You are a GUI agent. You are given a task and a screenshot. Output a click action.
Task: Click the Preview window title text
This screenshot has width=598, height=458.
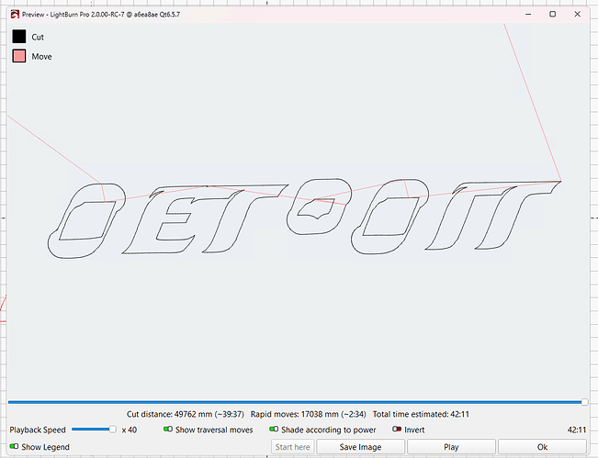pyautogui.click(x=101, y=15)
